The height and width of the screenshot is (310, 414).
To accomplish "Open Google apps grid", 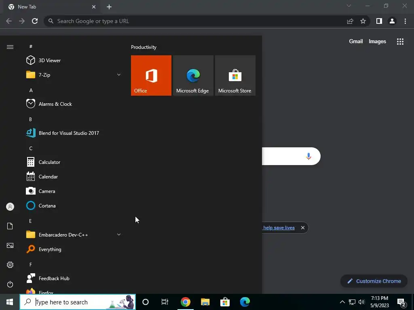I will (400, 42).
